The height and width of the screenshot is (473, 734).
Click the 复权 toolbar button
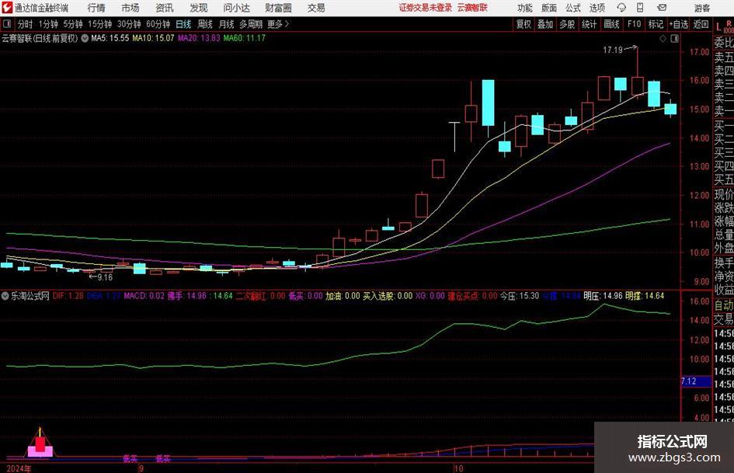coord(524,24)
